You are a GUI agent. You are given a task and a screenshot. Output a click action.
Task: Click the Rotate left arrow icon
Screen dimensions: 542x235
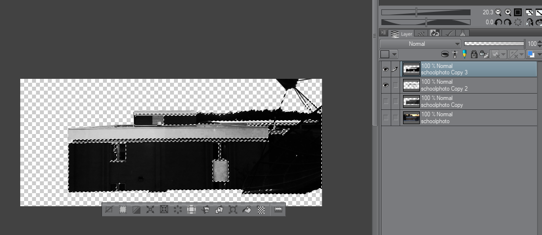tap(498, 23)
